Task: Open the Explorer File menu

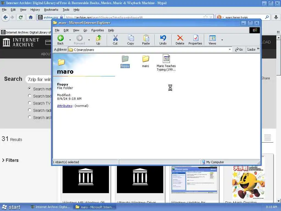Action: pos(57,30)
